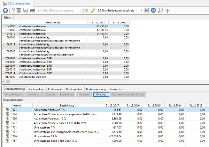Click the blue refresh arrows icon
The image size is (209, 147).
tap(153, 10)
